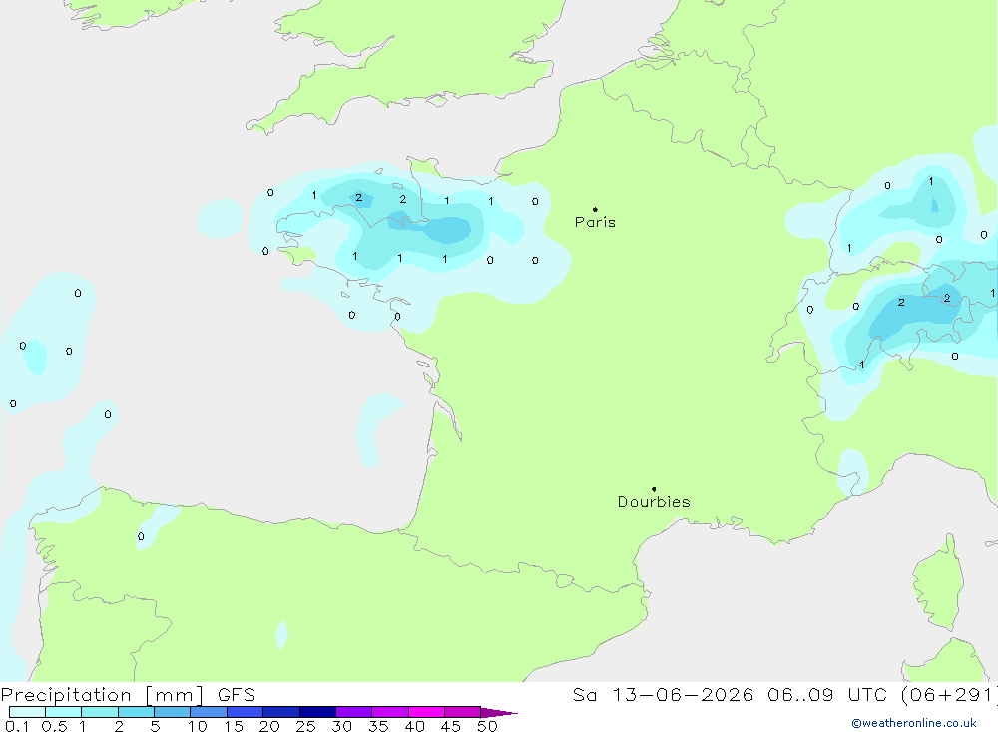The image size is (998, 732).
Task: Pick the 2–5 mm legend color swatch
Action: click(x=136, y=712)
